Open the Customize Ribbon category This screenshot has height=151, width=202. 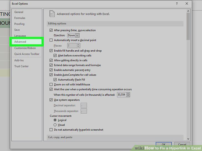pos(25,48)
